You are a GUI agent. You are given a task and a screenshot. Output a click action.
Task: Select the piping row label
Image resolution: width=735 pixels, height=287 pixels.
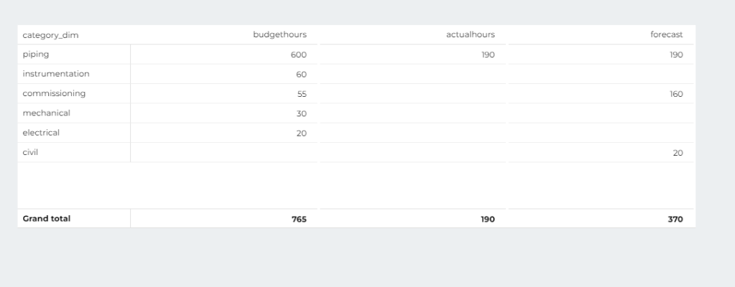tap(36, 55)
